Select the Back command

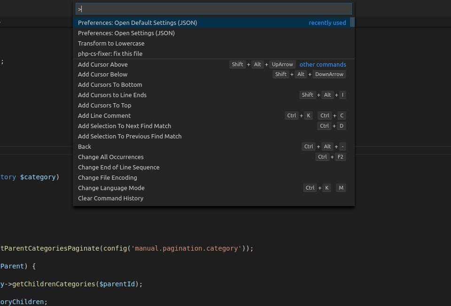tap(85, 146)
